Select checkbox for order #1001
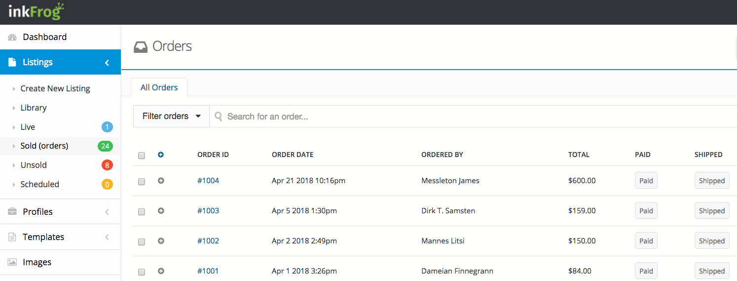Viewport: 737px width, 281px height. 142,272
